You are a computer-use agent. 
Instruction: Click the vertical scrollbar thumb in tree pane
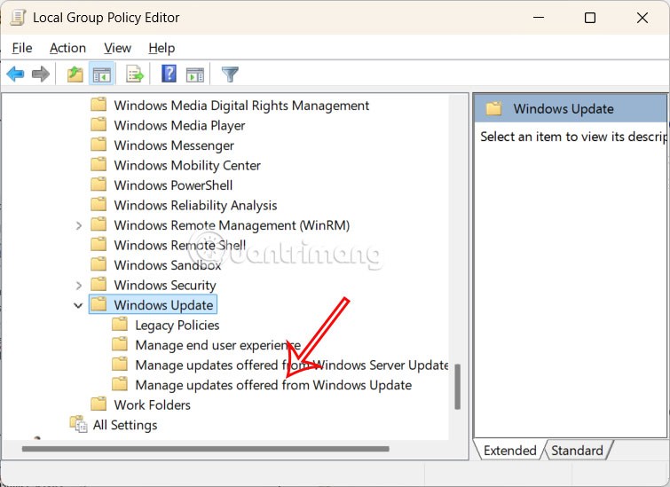click(x=458, y=387)
